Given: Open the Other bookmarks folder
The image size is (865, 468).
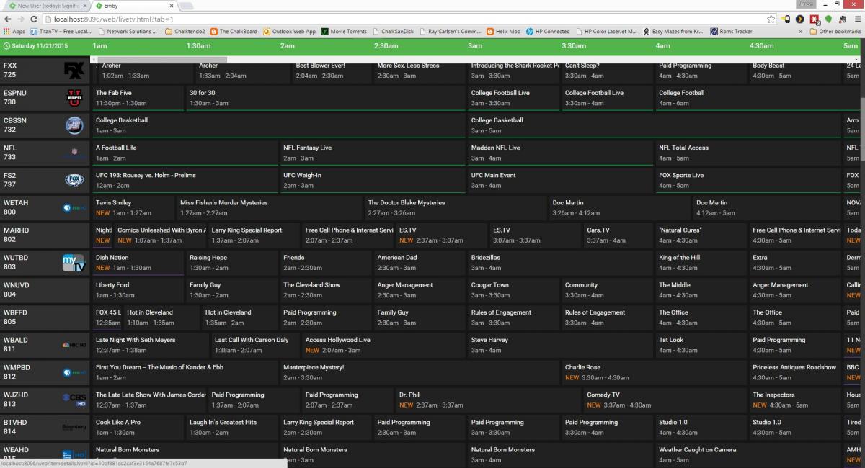Looking at the screenshot, I should [x=835, y=32].
